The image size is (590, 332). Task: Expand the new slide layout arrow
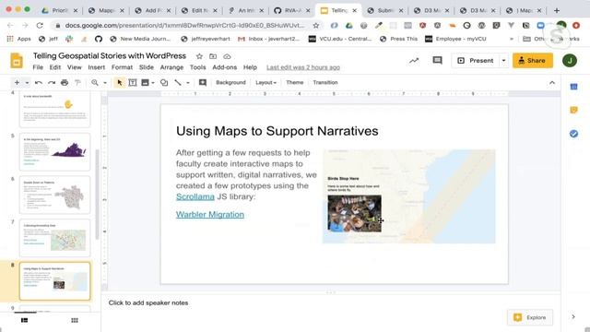coord(27,83)
